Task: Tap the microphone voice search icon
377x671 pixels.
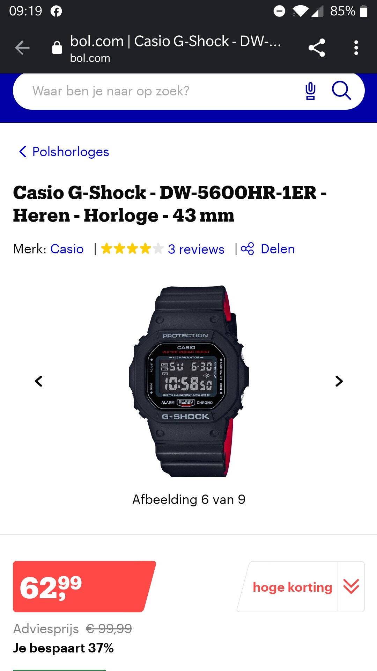Action: coord(310,91)
